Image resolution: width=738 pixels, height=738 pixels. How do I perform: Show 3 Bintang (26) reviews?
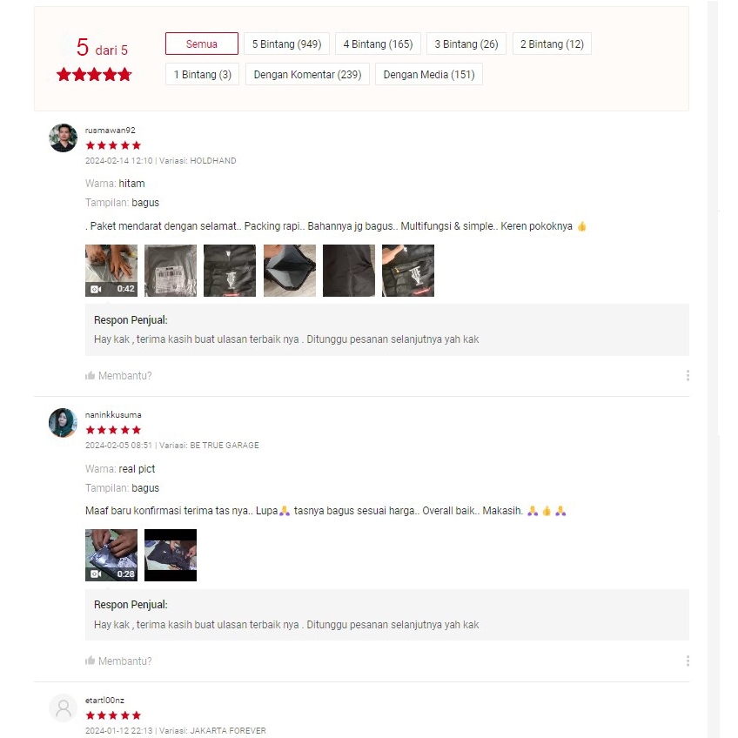(466, 44)
